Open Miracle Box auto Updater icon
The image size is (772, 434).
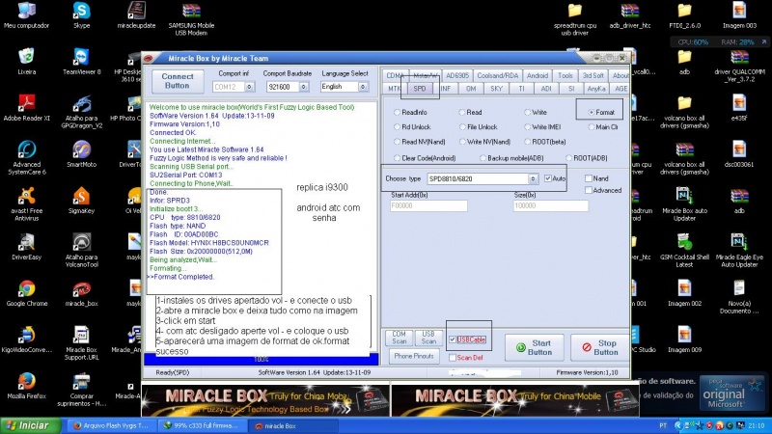[x=684, y=203]
